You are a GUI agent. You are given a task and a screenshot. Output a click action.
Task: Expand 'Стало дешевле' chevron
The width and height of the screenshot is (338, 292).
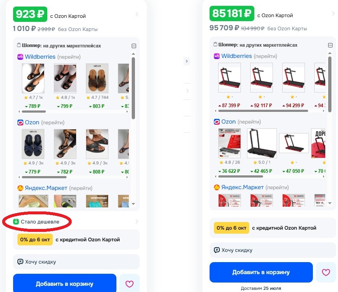[137, 222]
